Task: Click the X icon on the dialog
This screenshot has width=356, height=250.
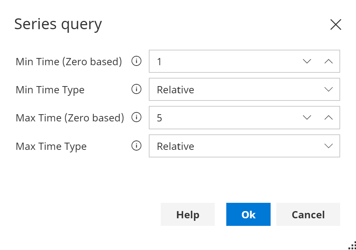Action: [x=335, y=24]
